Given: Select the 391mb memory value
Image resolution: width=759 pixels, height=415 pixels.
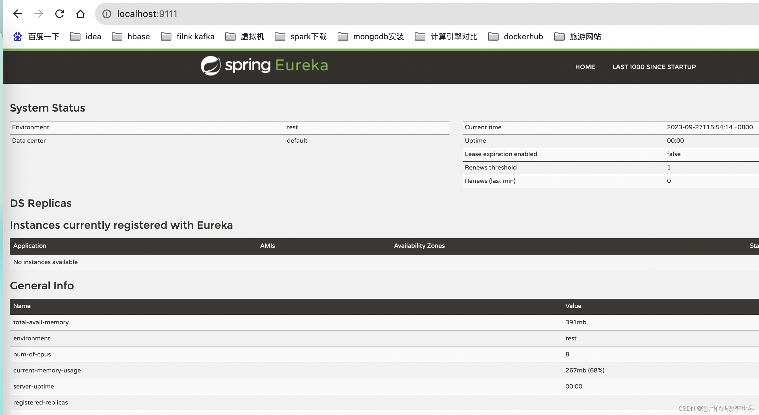Looking at the screenshot, I should coord(576,322).
